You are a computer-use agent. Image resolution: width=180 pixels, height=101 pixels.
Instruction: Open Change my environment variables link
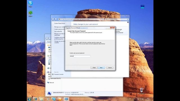pyautogui.click(x=59, y=42)
